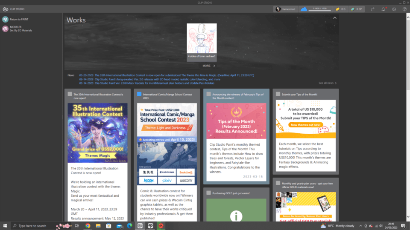Show hidden system tray icons
The width and height of the screenshot is (410, 230).
(360, 226)
